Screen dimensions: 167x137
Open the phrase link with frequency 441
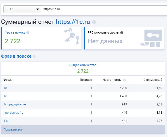[x=5, y=121]
